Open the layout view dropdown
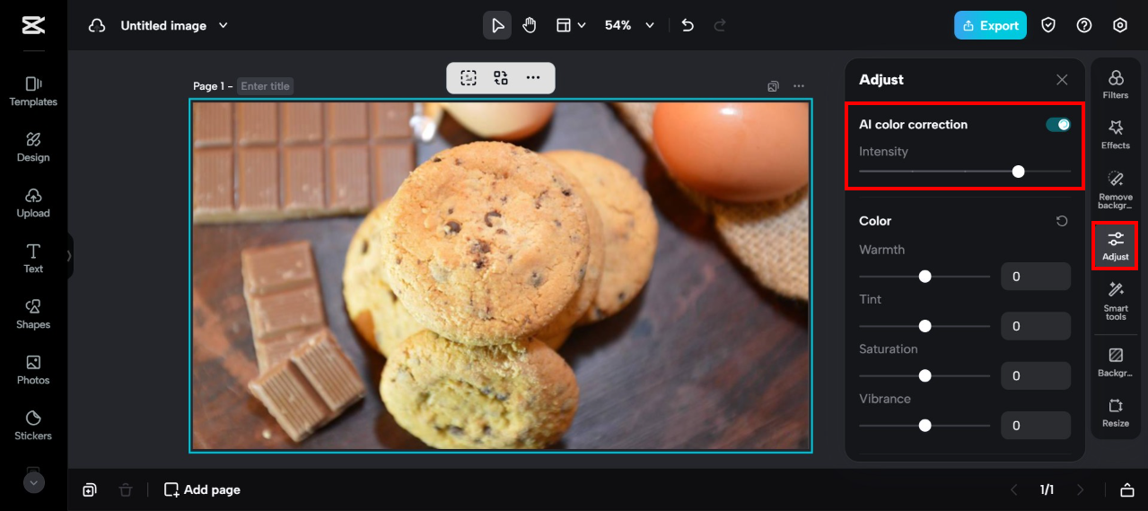Image resolution: width=1148 pixels, height=511 pixels. [x=571, y=25]
